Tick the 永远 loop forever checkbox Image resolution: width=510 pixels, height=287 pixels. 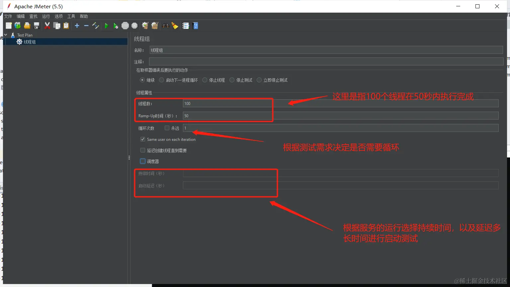[x=167, y=128]
